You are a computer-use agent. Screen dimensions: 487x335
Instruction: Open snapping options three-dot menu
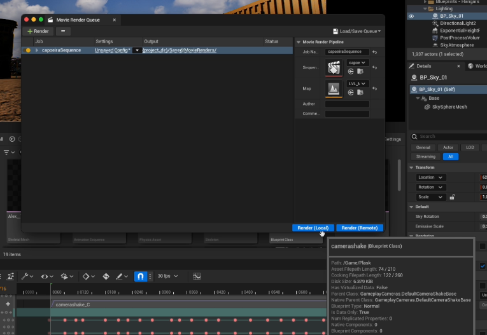coord(150,276)
